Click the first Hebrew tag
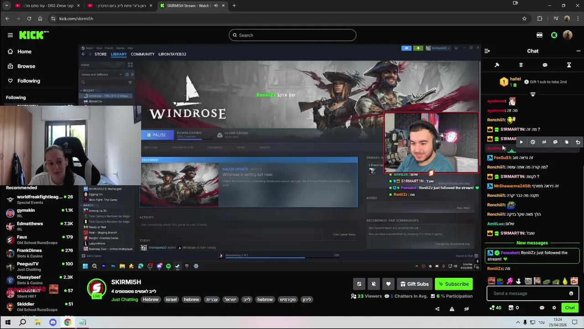584x329 pixels. pyautogui.click(x=151, y=300)
